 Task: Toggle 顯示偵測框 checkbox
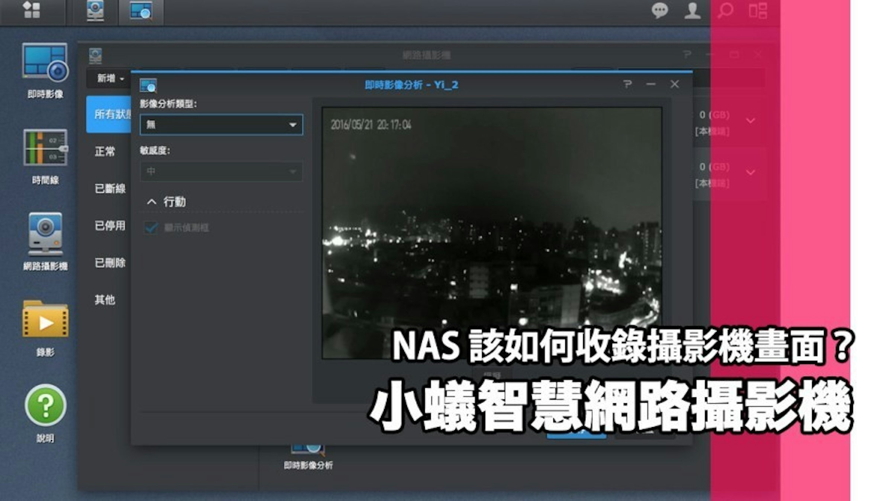(151, 227)
